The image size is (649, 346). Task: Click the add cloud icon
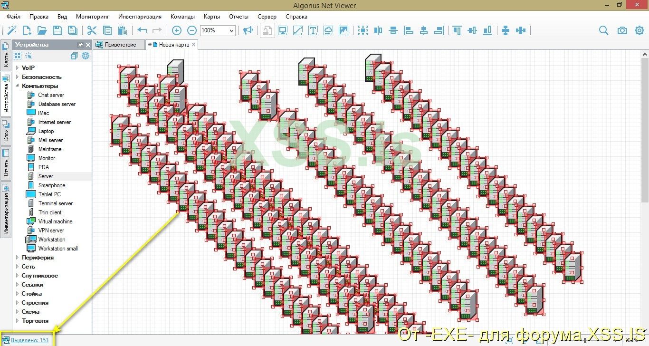point(328,30)
